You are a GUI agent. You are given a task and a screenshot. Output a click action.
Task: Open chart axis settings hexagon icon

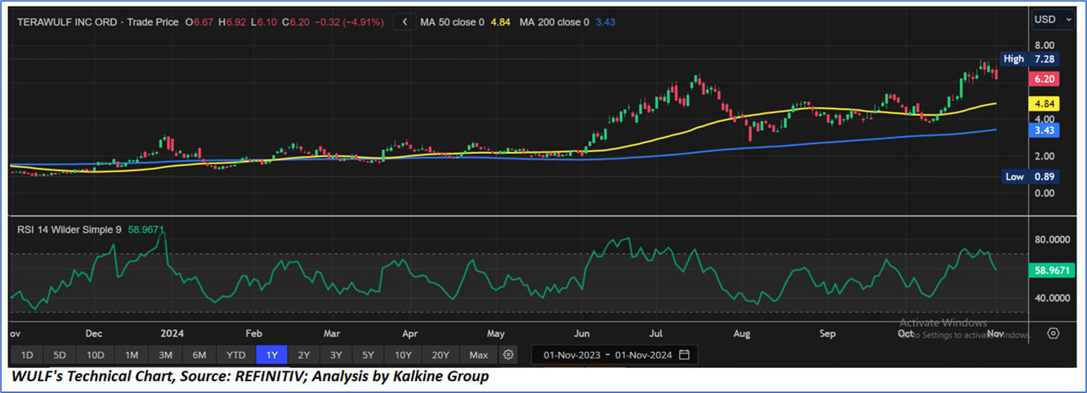pyautogui.click(x=1053, y=333)
